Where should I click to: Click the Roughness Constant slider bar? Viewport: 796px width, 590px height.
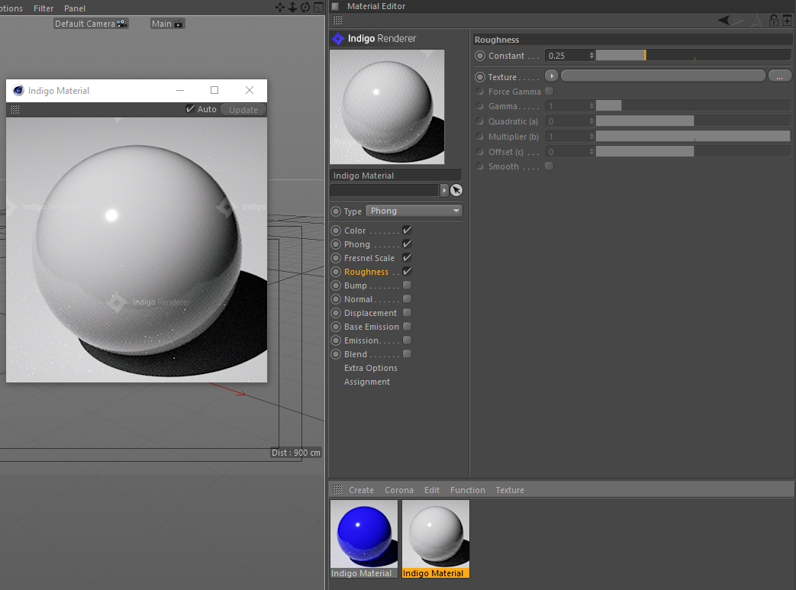click(692, 56)
